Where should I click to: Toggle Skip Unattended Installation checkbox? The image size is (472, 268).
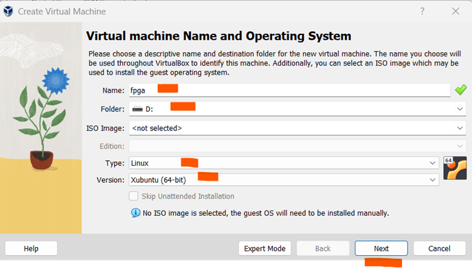pos(133,196)
